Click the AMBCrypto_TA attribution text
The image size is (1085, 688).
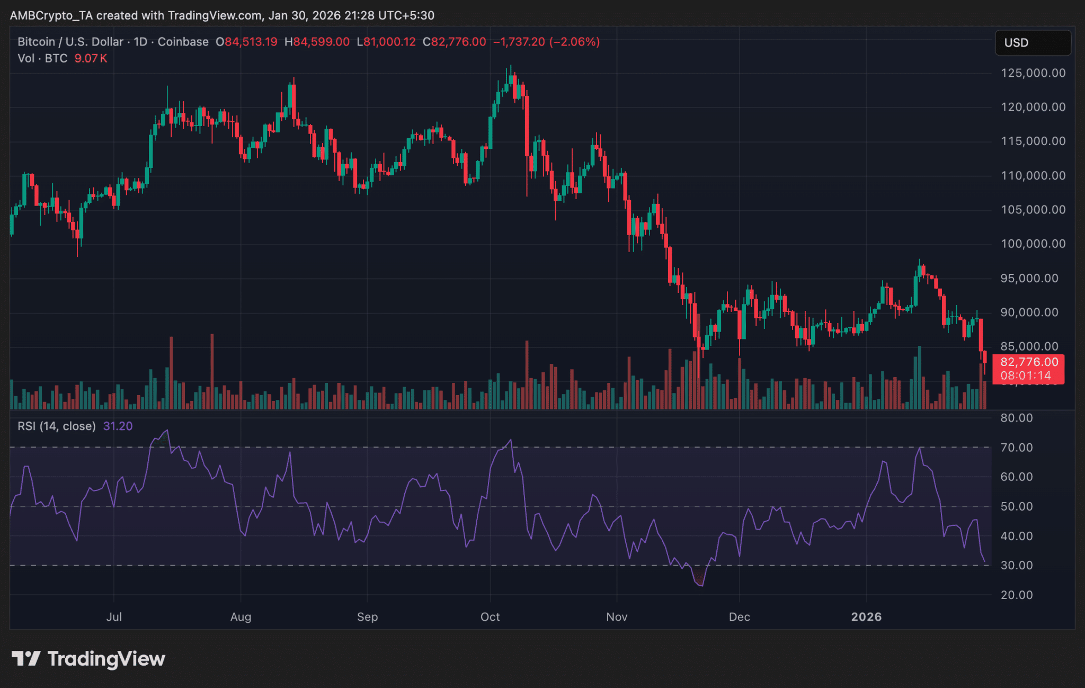pos(52,15)
